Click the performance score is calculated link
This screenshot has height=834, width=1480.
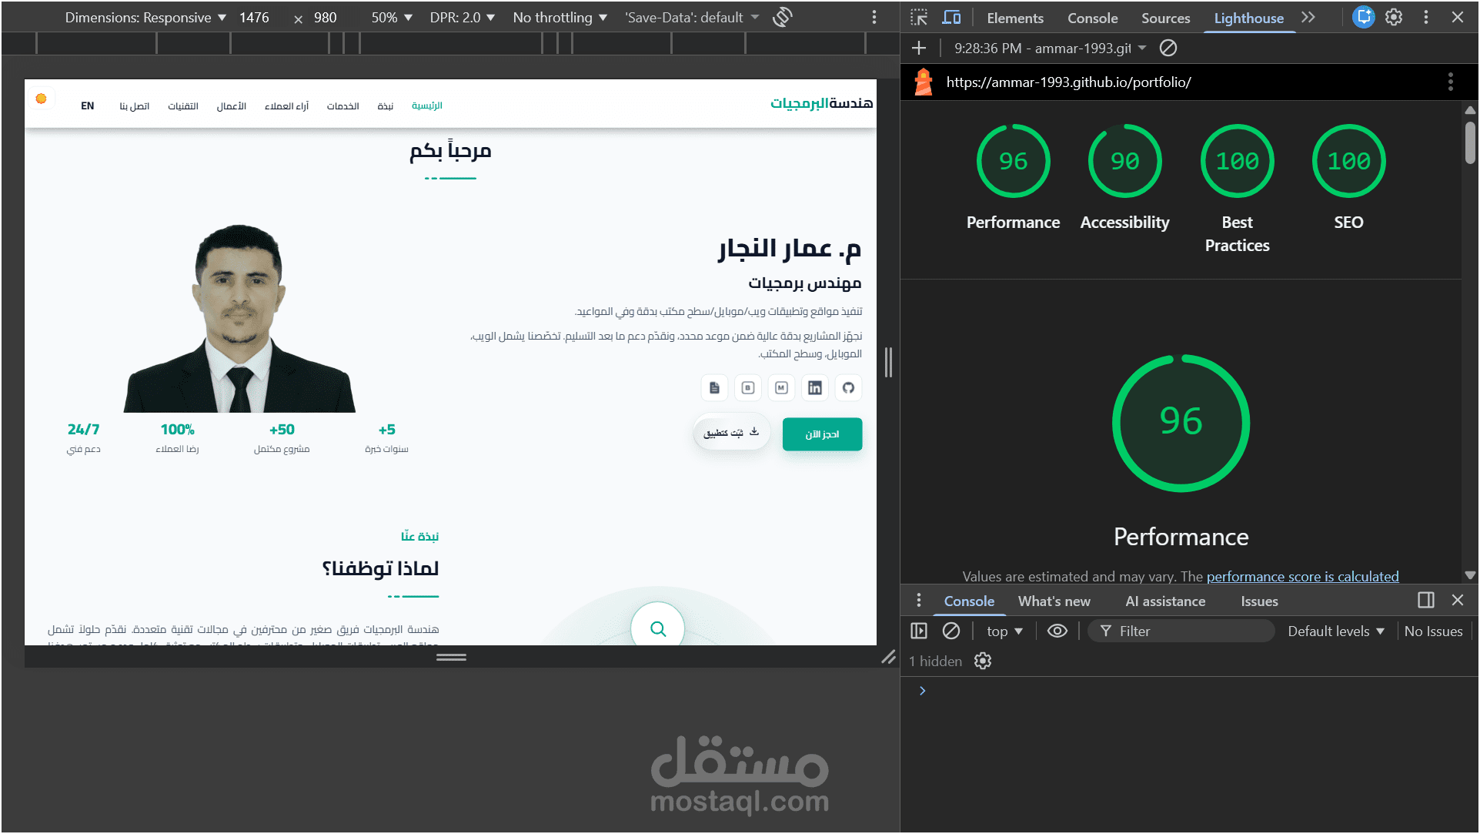(x=1302, y=576)
